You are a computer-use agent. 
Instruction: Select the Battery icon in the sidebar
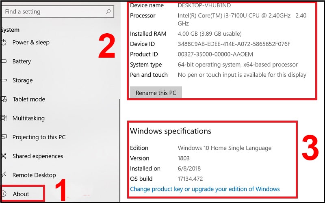tap(4, 61)
